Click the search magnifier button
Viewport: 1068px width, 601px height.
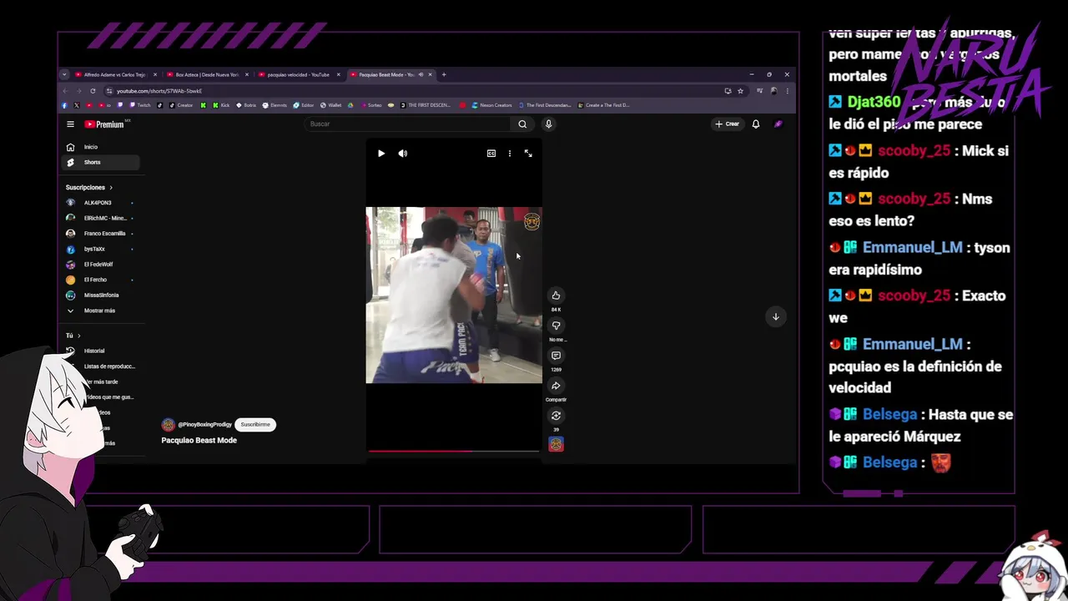tap(522, 124)
